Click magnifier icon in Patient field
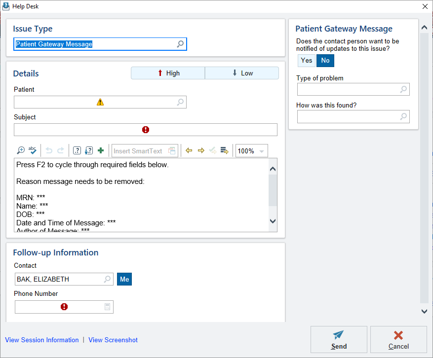 (180, 102)
